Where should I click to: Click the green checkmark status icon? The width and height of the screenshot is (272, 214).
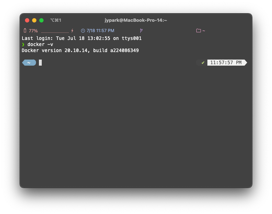coord(203,62)
